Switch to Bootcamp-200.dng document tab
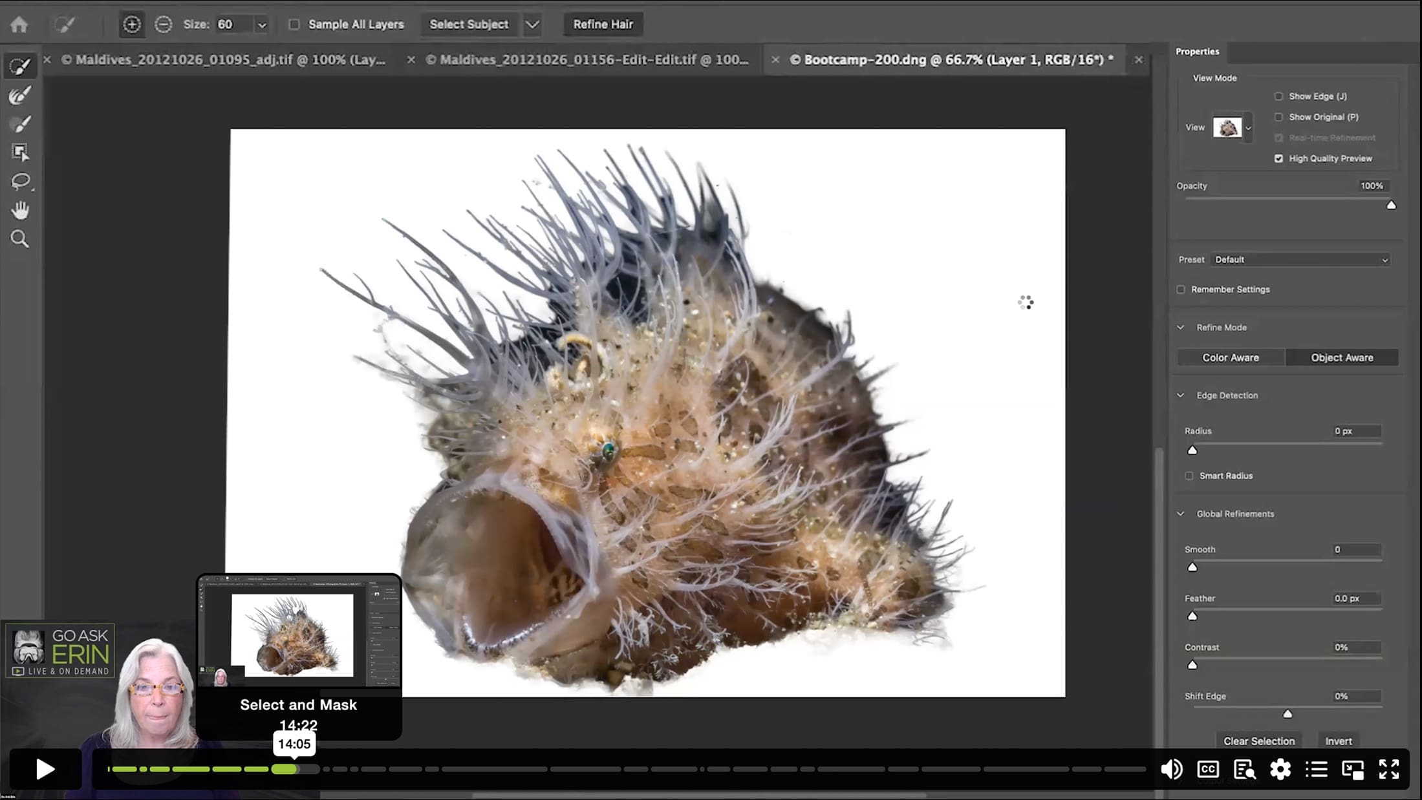 tap(952, 59)
